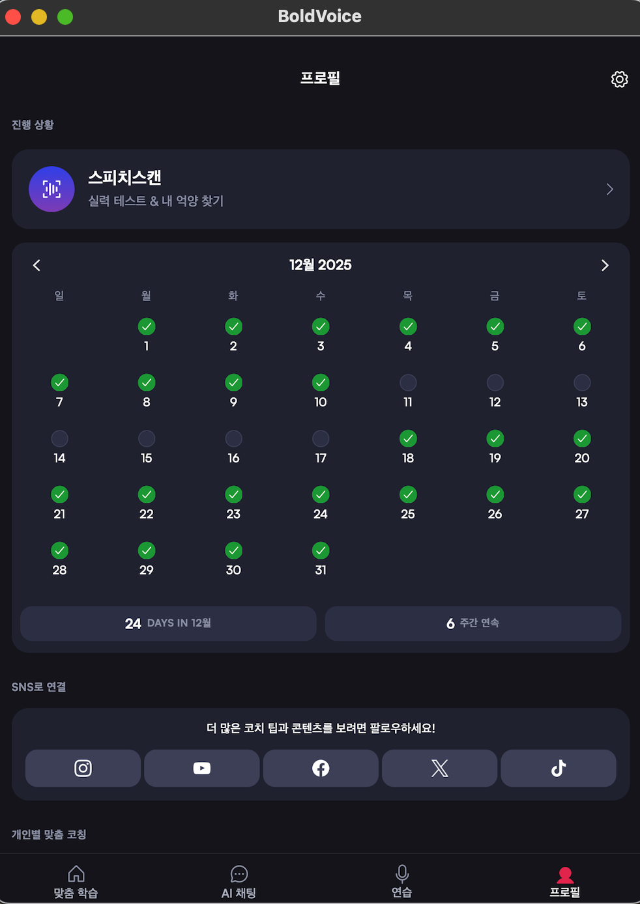
Task: Switch to the AI 채팅 tab
Action: 239,882
